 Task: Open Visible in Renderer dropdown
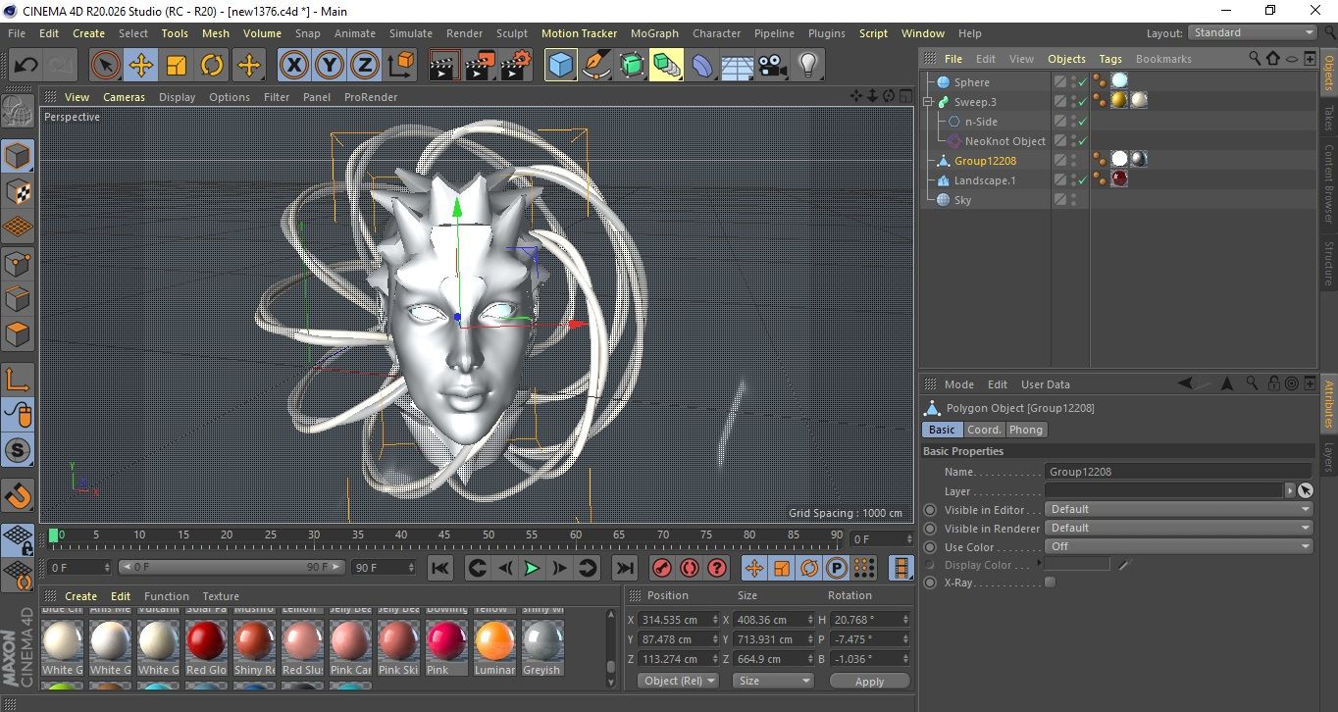1178,529
